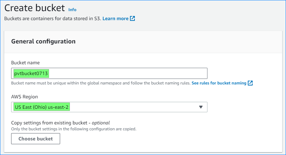Click the 'Only the bucket settings' description

74,129
